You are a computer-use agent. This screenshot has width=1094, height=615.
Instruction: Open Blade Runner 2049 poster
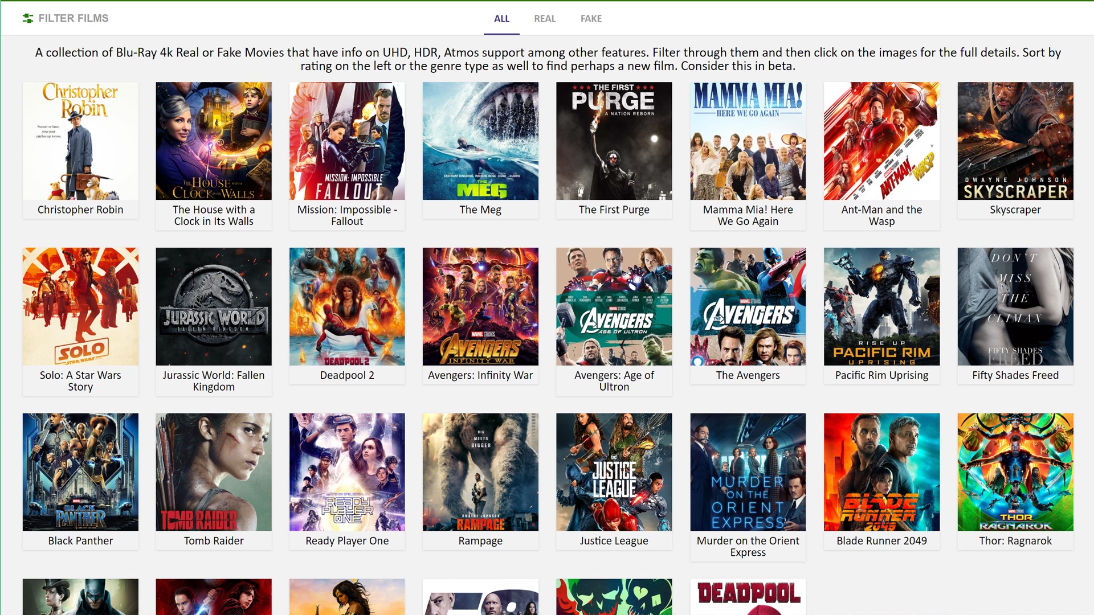tap(881, 472)
